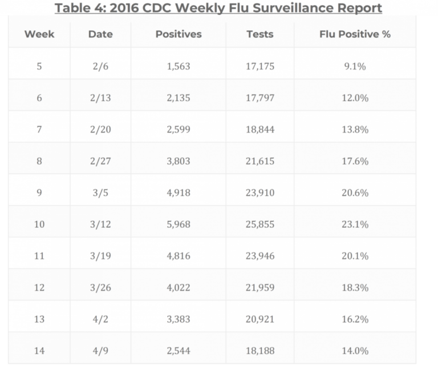
Task: Select the 9.1% flu positive cell
Action: [355, 66]
